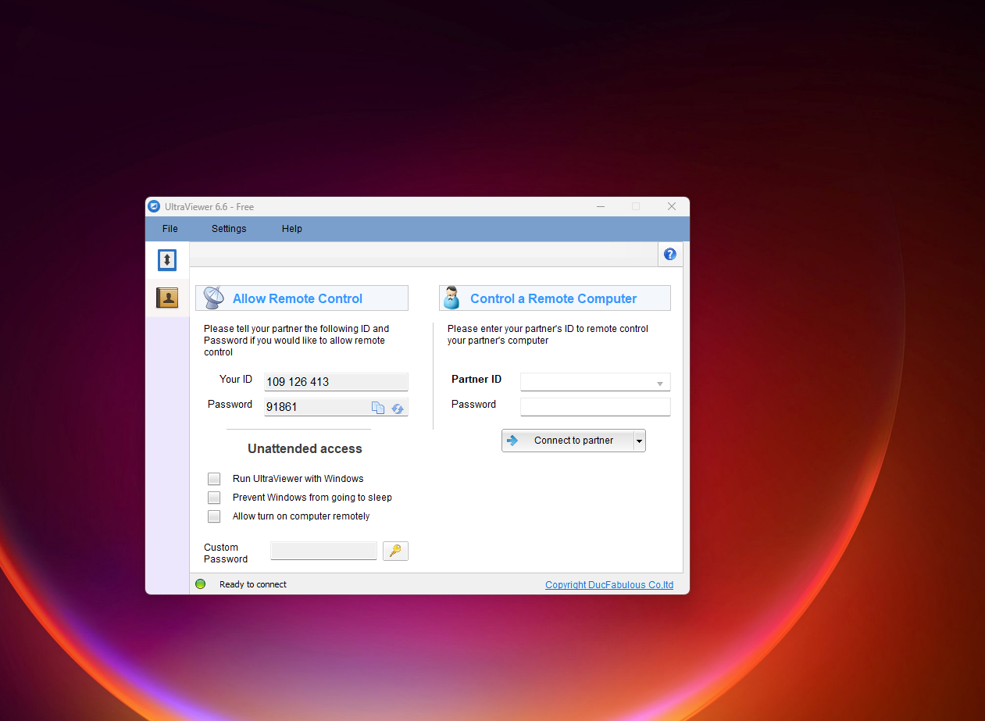Enable Prevent Windows from going to sleep
The width and height of the screenshot is (985, 721).
(x=214, y=498)
